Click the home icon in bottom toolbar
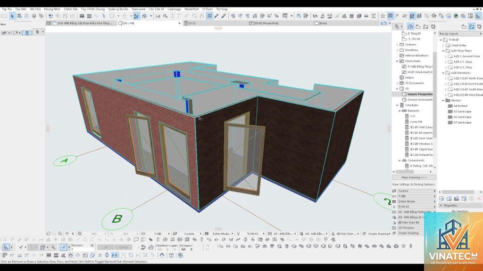Image resolution: width=483 pixels, height=271 pixels. [x=162, y=255]
